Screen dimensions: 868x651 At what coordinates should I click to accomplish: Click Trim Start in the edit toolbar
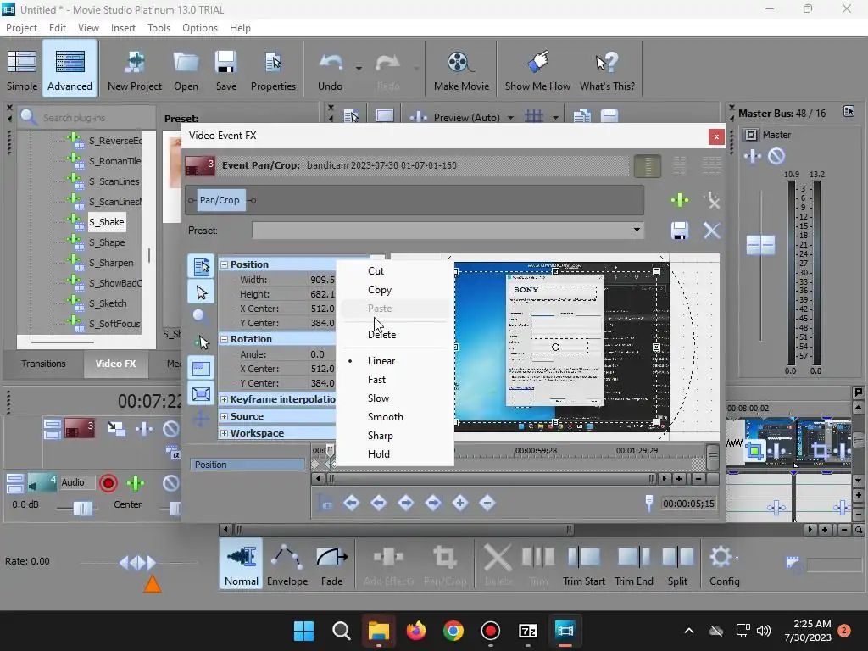[x=584, y=565]
